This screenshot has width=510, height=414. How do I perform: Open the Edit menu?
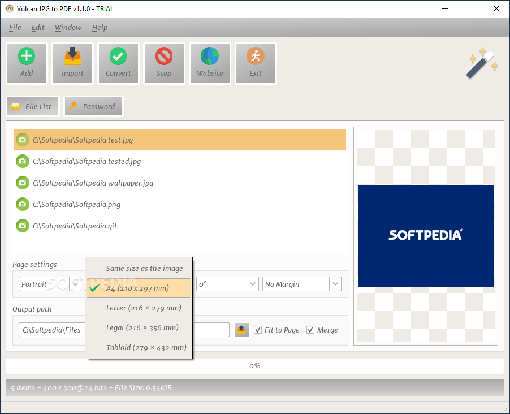click(38, 28)
